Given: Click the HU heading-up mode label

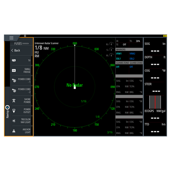Looking at the screenshot, I should pyautogui.click(x=37, y=52).
